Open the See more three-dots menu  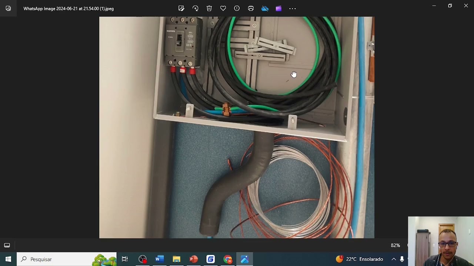coord(293,8)
